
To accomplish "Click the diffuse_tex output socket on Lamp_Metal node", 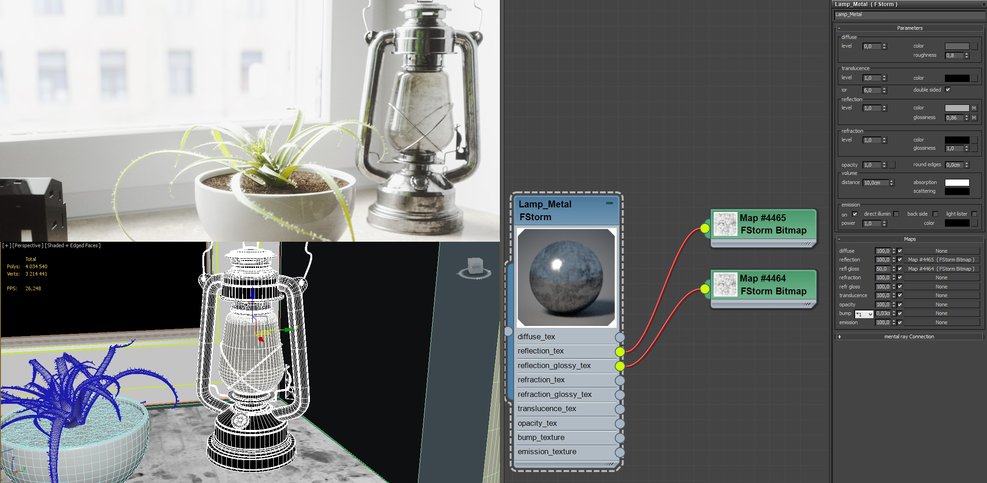I will click(619, 337).
